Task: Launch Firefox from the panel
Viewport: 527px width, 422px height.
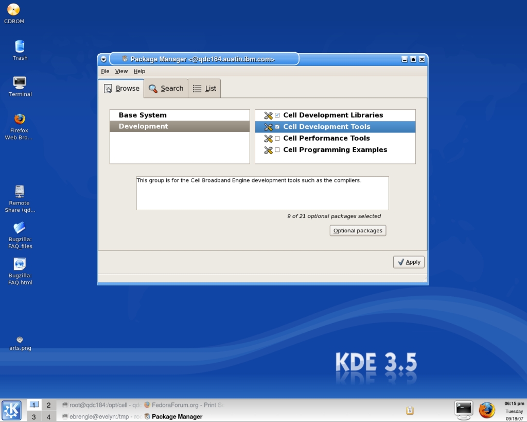Action: pos(487,410)
